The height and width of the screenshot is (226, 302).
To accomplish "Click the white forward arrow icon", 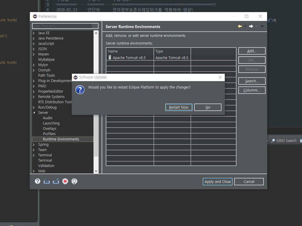I will [251, 27].
